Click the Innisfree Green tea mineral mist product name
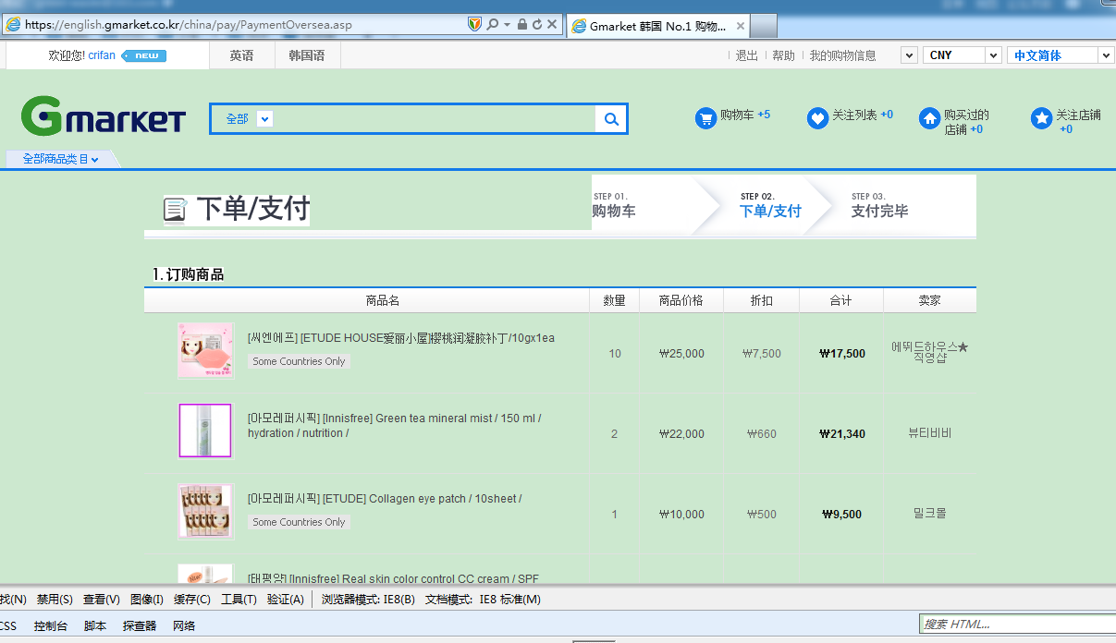The width and height of the screenshot is (1116, 643). [395, 426]
